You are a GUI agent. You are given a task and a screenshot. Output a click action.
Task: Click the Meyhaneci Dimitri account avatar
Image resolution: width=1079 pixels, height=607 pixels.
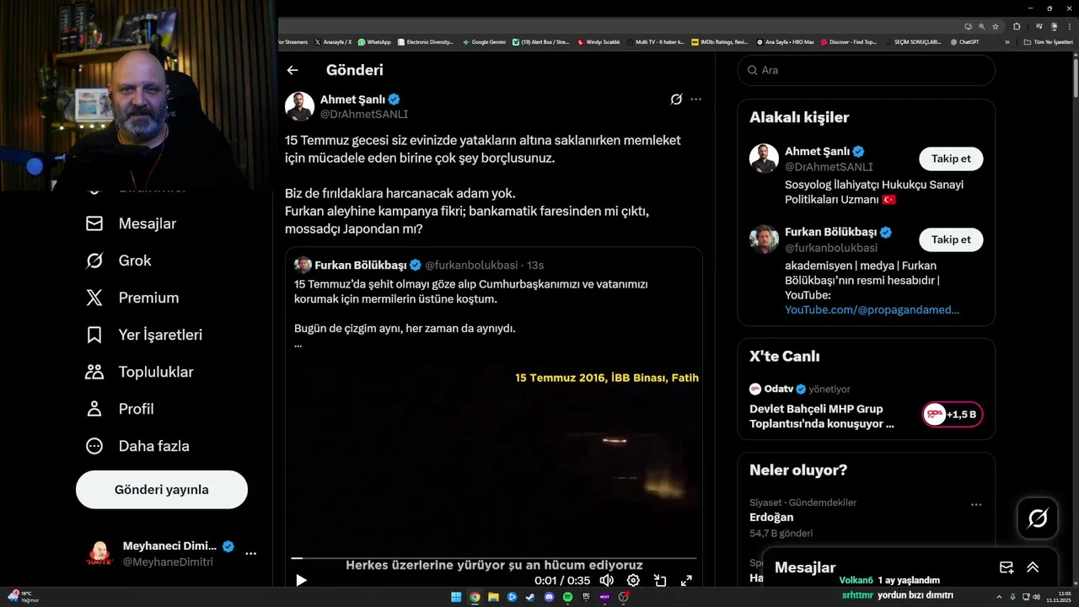(x=99, y=554)
